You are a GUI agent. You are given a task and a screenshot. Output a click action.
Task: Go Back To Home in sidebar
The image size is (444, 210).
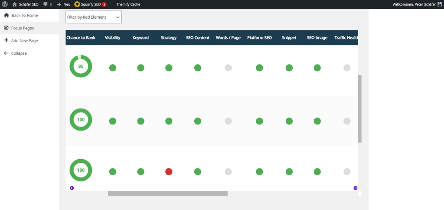pyautogui.click(x=29, y=15)
